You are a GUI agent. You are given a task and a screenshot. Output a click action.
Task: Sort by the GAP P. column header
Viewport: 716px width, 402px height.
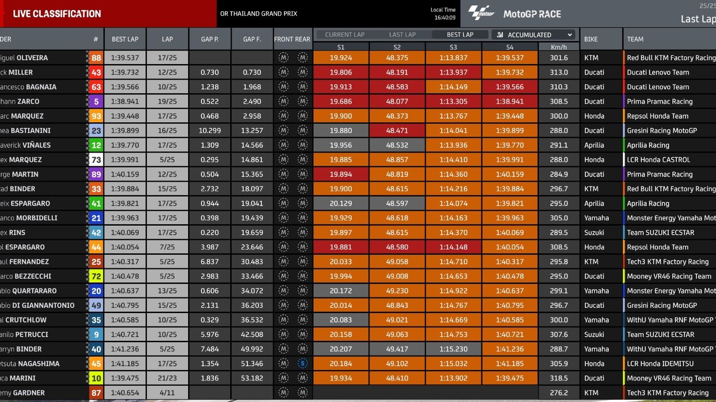(209, 39)
